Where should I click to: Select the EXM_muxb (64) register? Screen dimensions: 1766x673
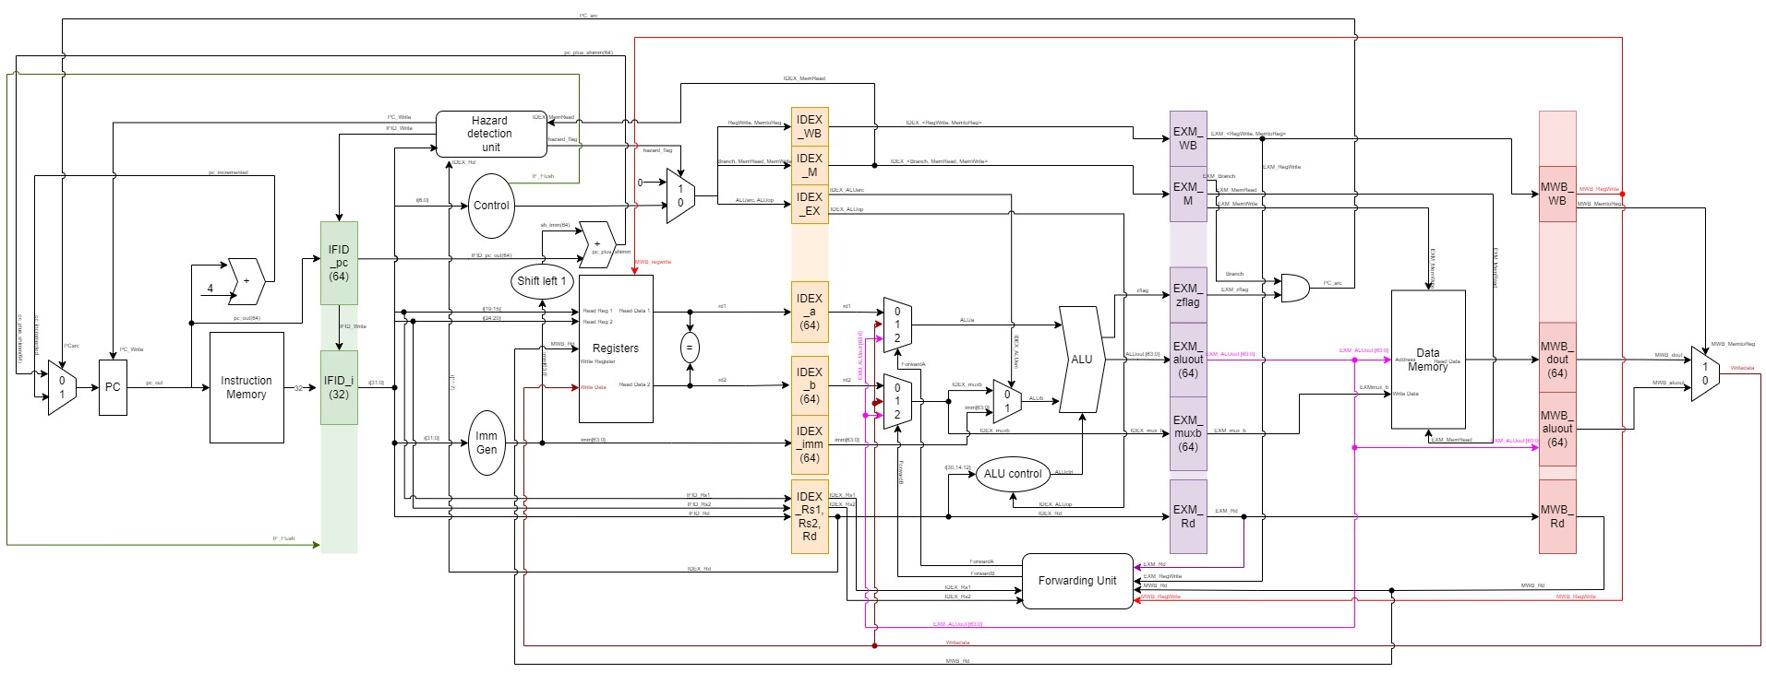click(x=1188, y=433)
